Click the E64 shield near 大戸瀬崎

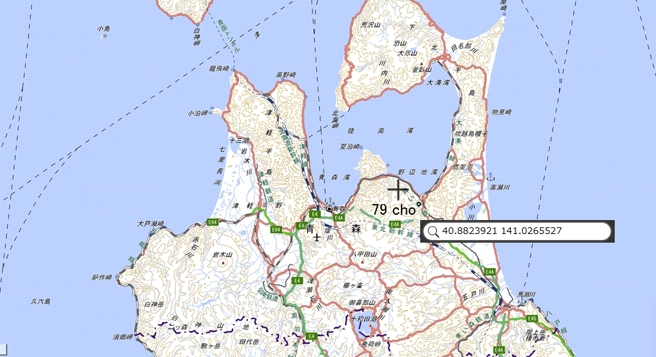pos(213,221)
